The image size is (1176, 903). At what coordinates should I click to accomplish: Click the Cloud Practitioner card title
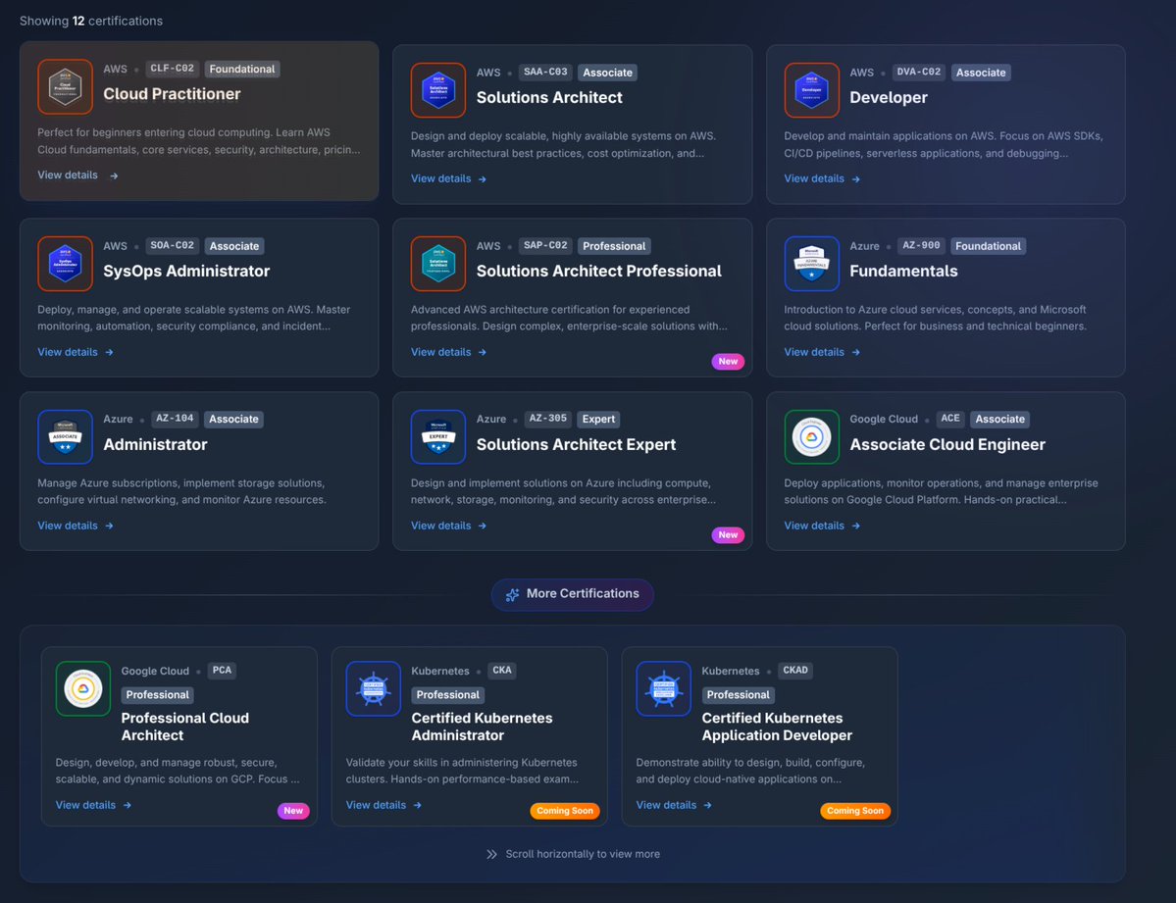tap(172, 94)
